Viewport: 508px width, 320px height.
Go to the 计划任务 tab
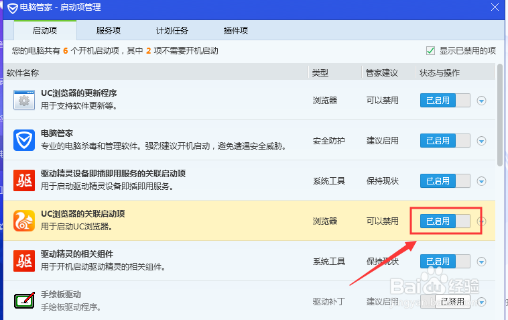[x=172, y=30]
